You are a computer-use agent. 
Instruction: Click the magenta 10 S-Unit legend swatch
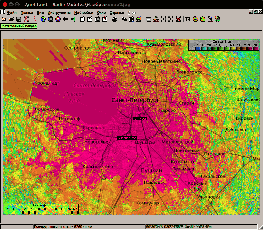(255, 48)
